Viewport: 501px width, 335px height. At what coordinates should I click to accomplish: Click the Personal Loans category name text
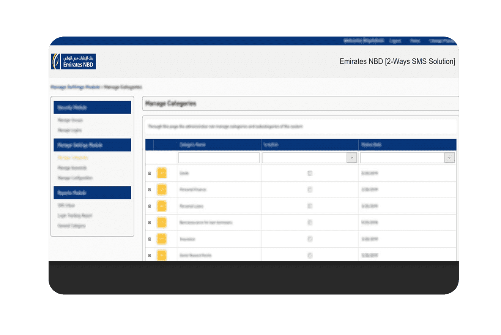pyautogui.click(x=192, y=206)
